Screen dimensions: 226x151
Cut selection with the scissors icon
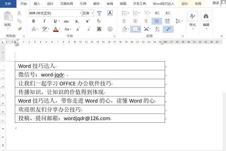point(19,13)
